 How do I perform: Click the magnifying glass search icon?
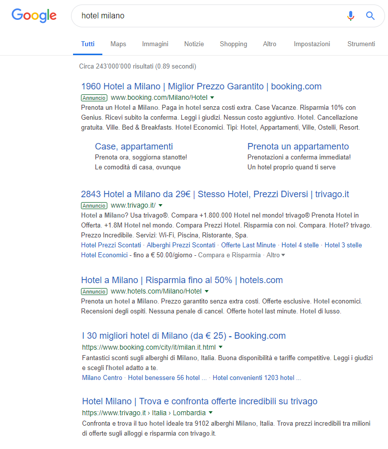pyautogui.click(x=370, y=16)
